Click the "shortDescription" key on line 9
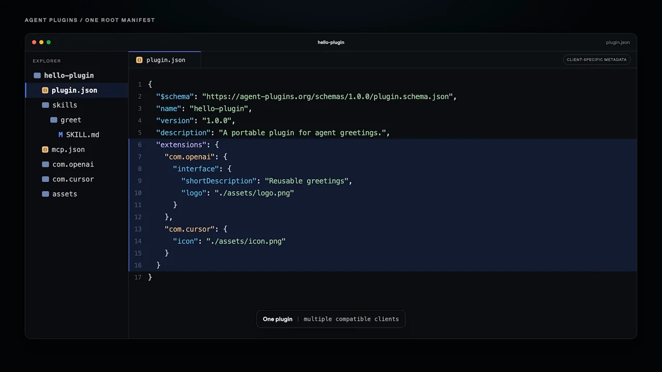The image size is (662, 372). [x=218, y=181]
